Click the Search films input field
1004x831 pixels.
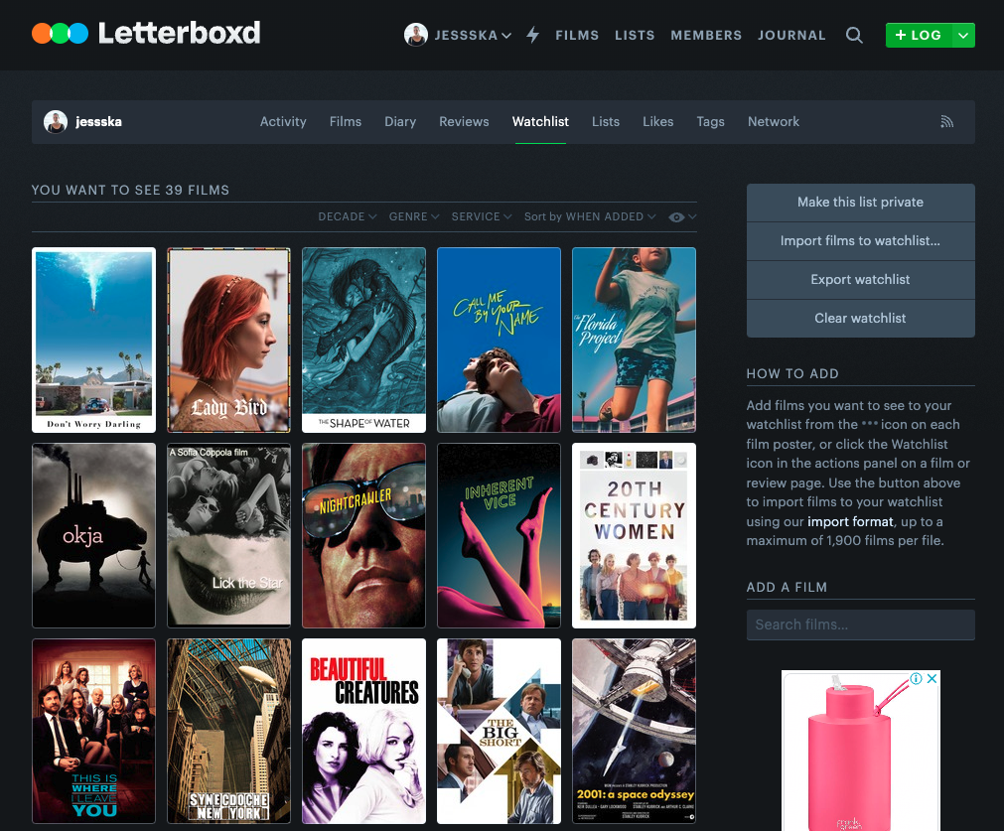(860, 623)
